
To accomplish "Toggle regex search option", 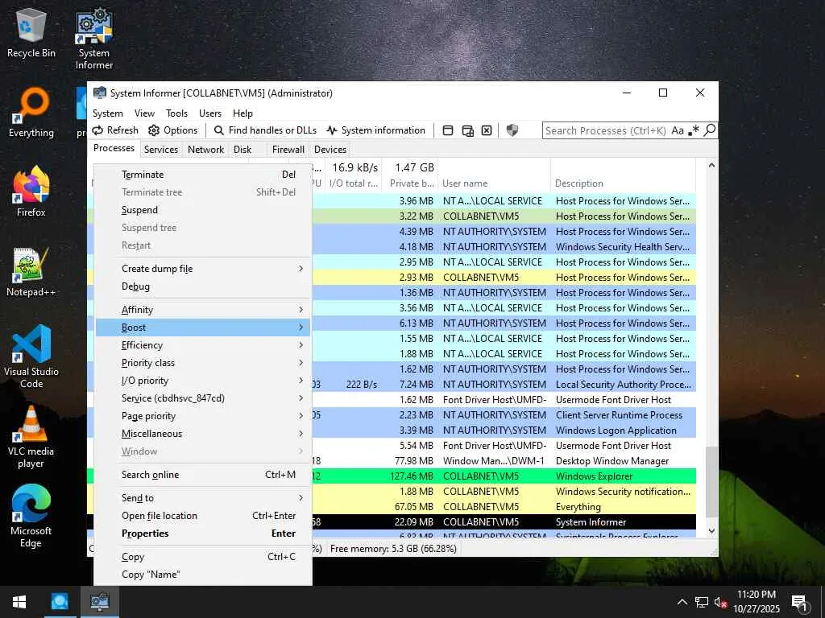I will coord(694,130).
